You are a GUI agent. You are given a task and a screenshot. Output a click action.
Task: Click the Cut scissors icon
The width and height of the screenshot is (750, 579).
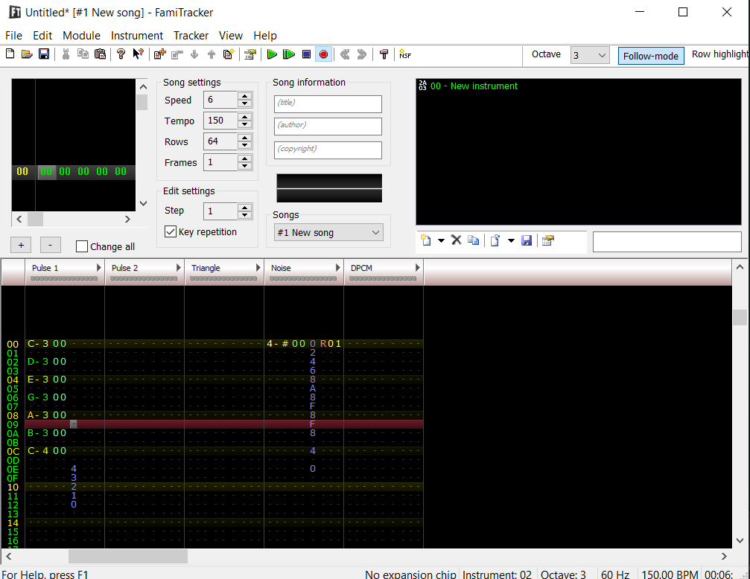coord(66,54)
